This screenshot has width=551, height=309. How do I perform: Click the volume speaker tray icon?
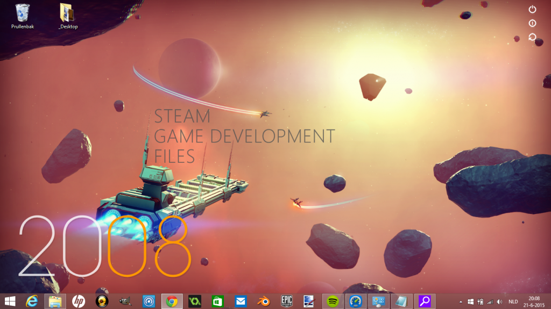(499, 301)
